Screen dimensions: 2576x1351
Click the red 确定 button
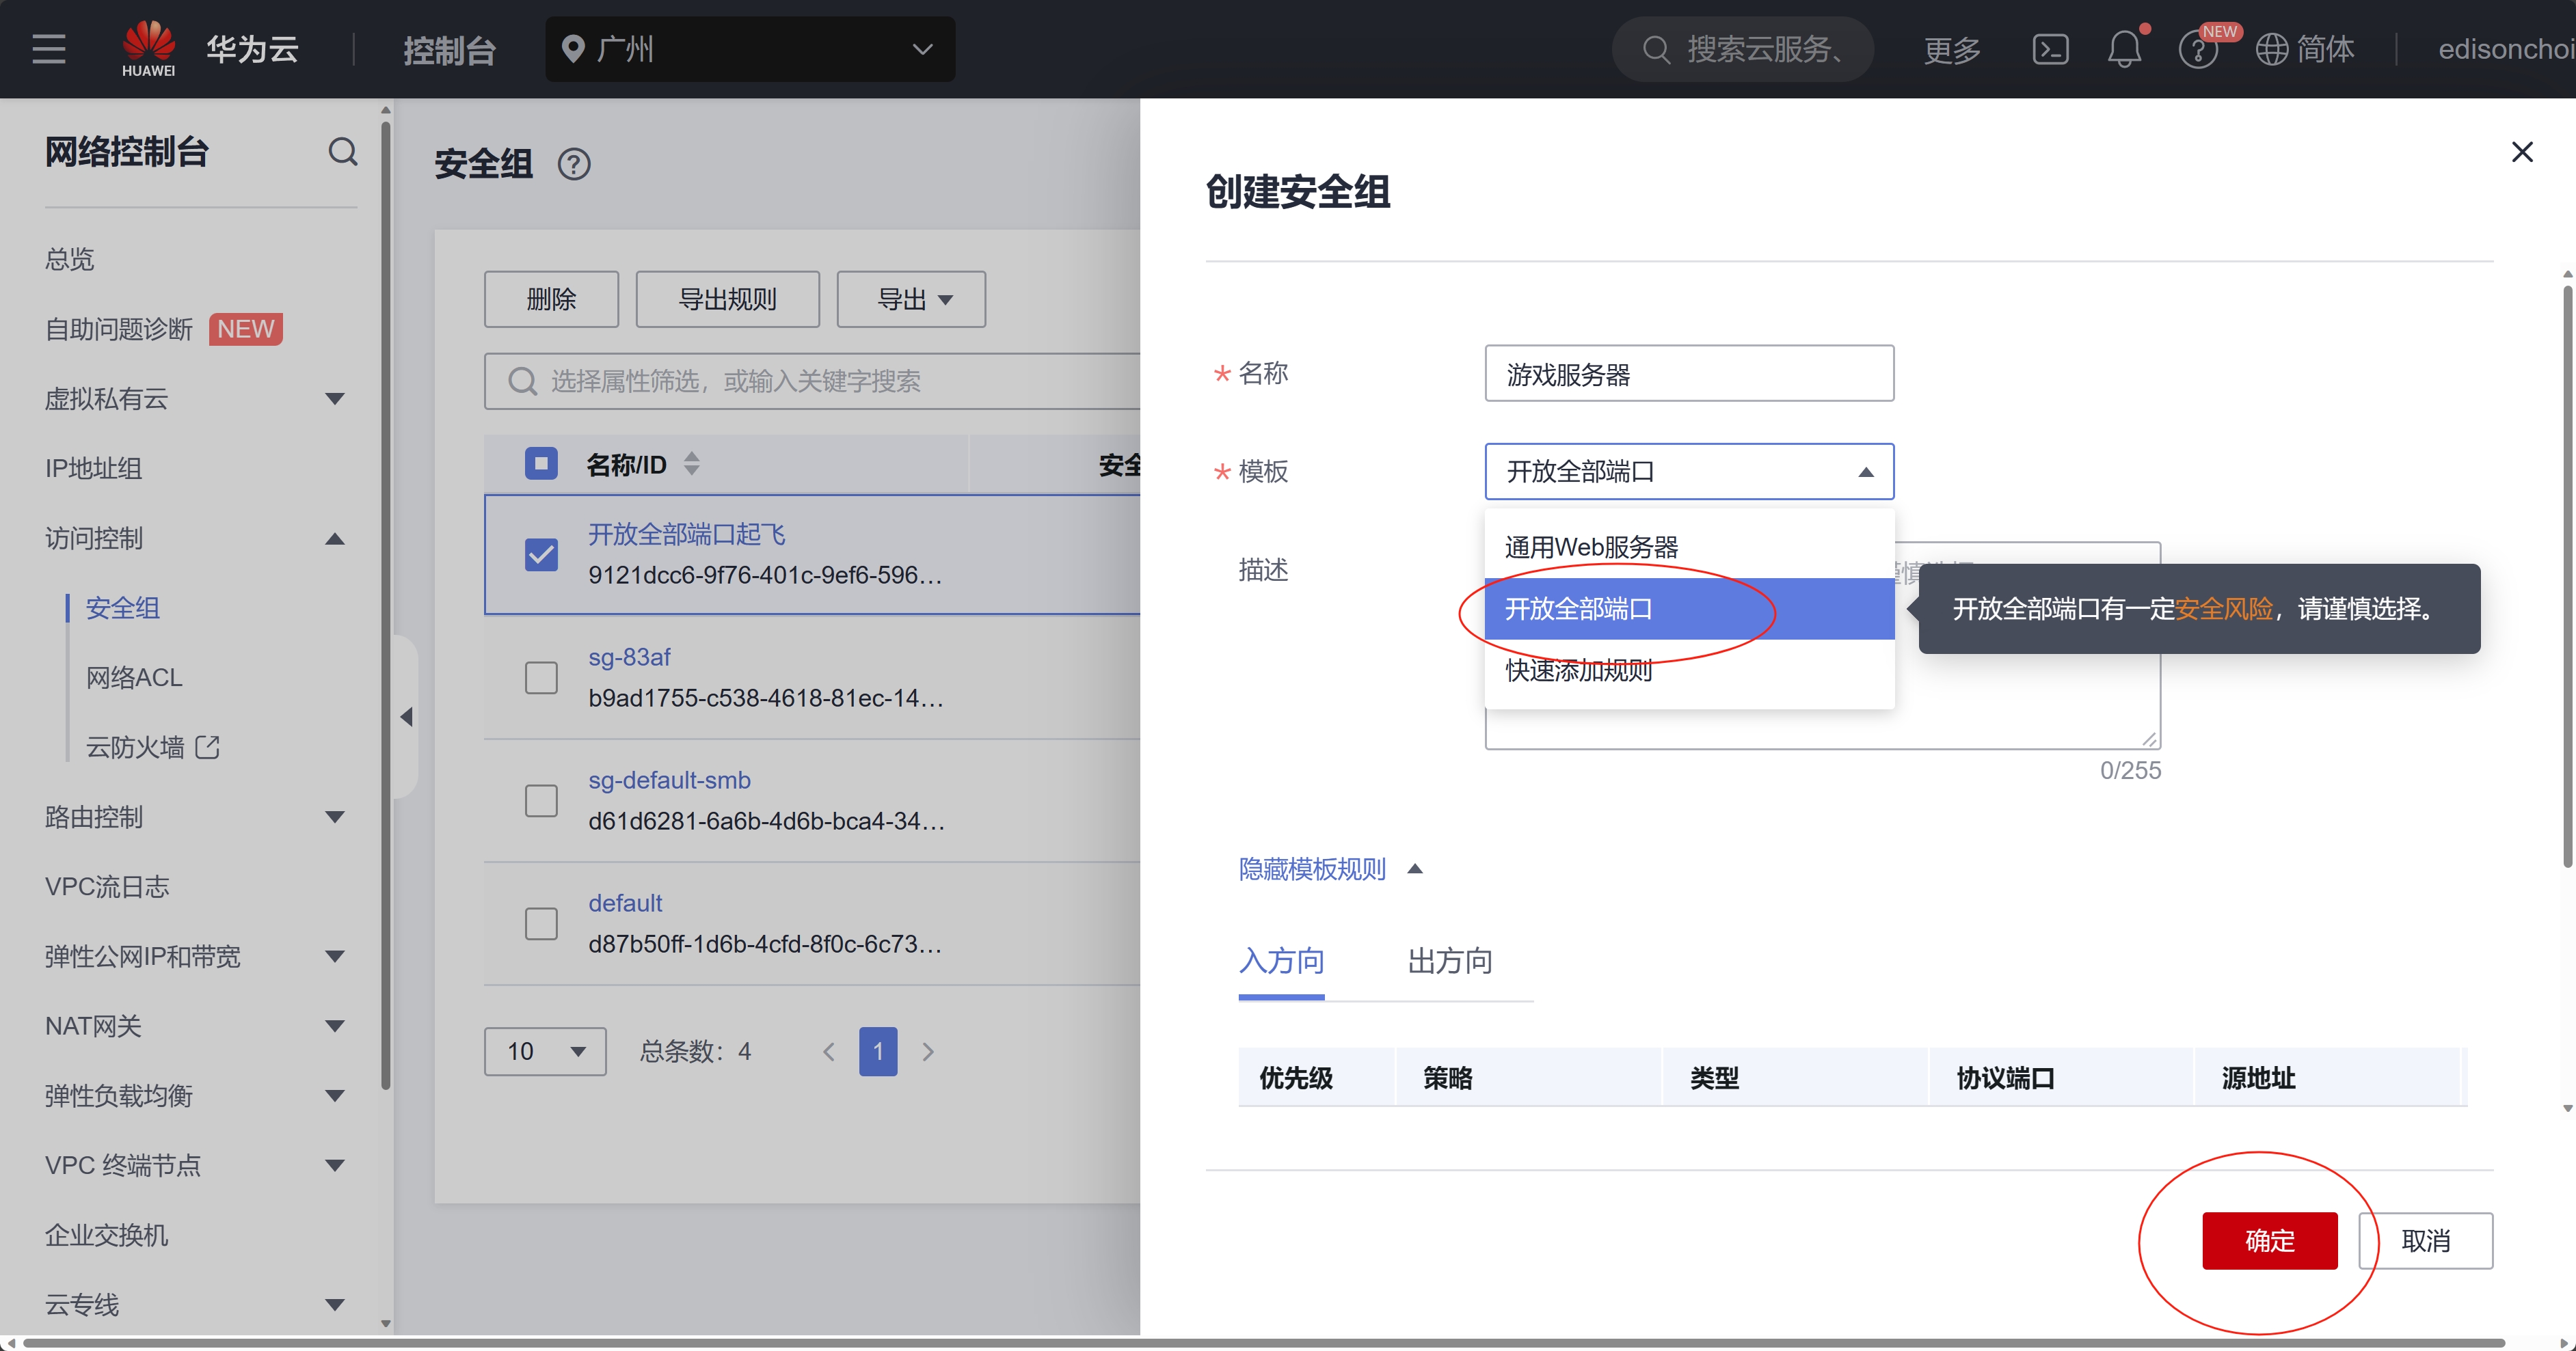click(2269, 1240)
